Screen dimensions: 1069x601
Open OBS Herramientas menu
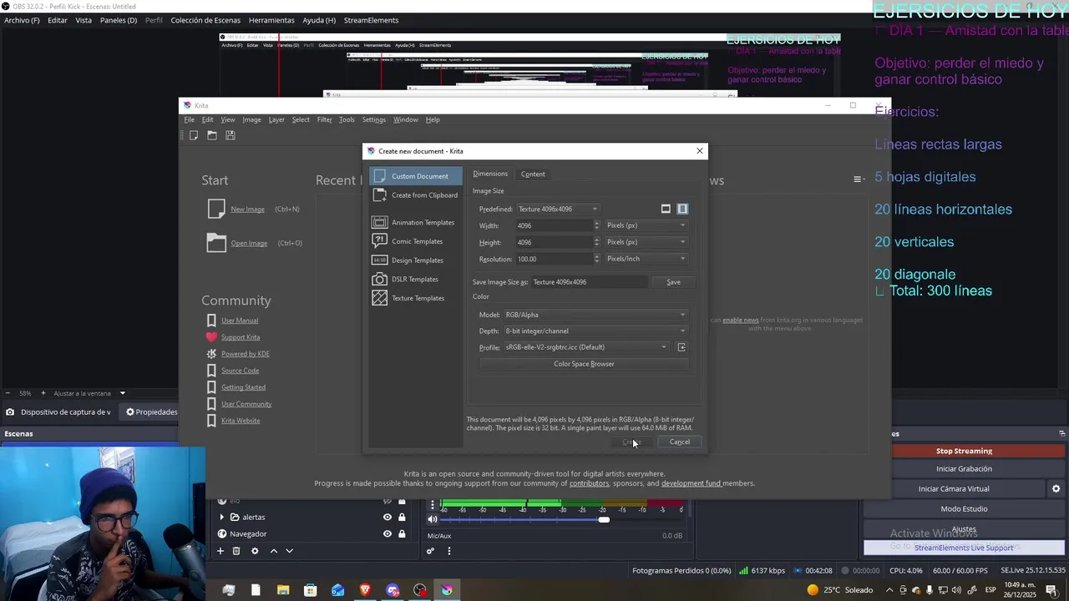click(271, 20)
